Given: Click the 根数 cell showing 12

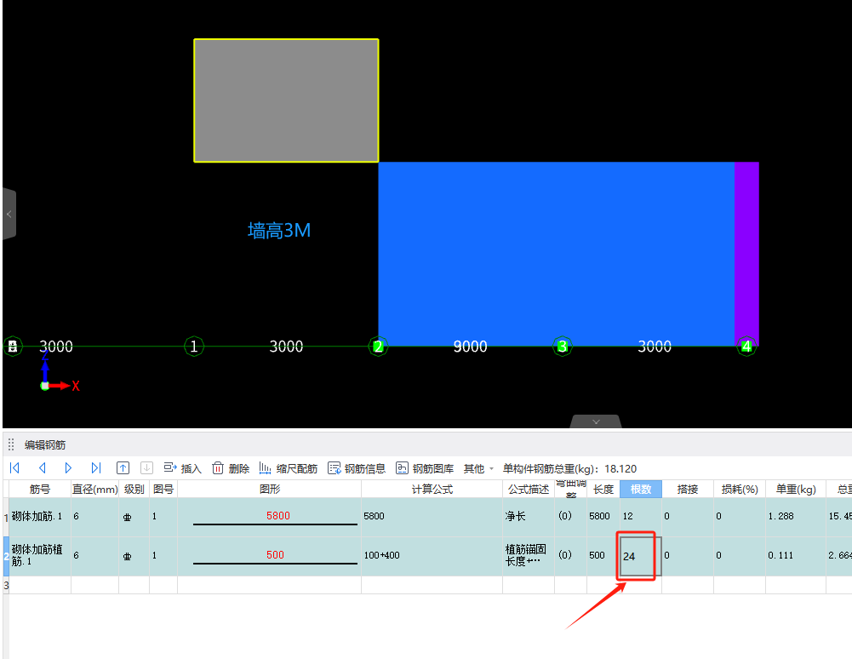Looking at the screenshot, I should tap(641, 517).
